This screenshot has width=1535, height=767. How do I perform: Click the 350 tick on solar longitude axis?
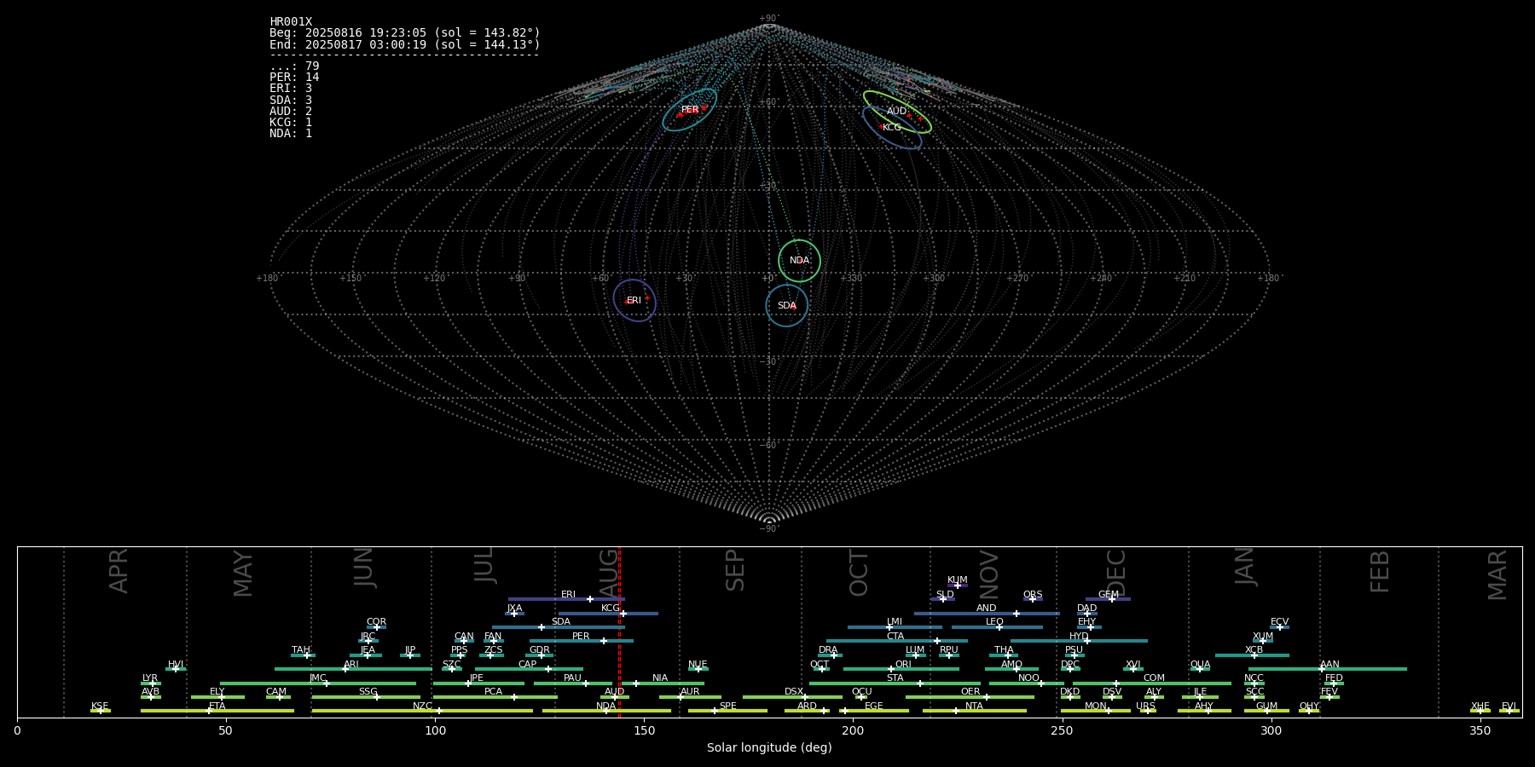1480,730
